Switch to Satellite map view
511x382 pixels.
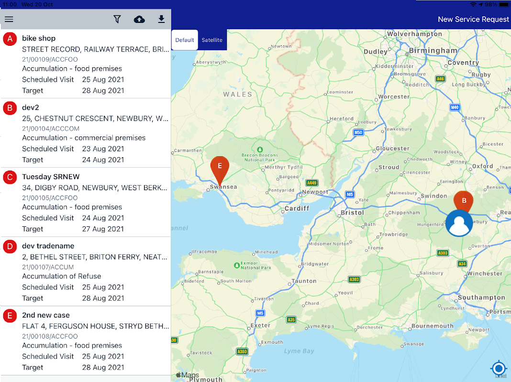point(212,40)
